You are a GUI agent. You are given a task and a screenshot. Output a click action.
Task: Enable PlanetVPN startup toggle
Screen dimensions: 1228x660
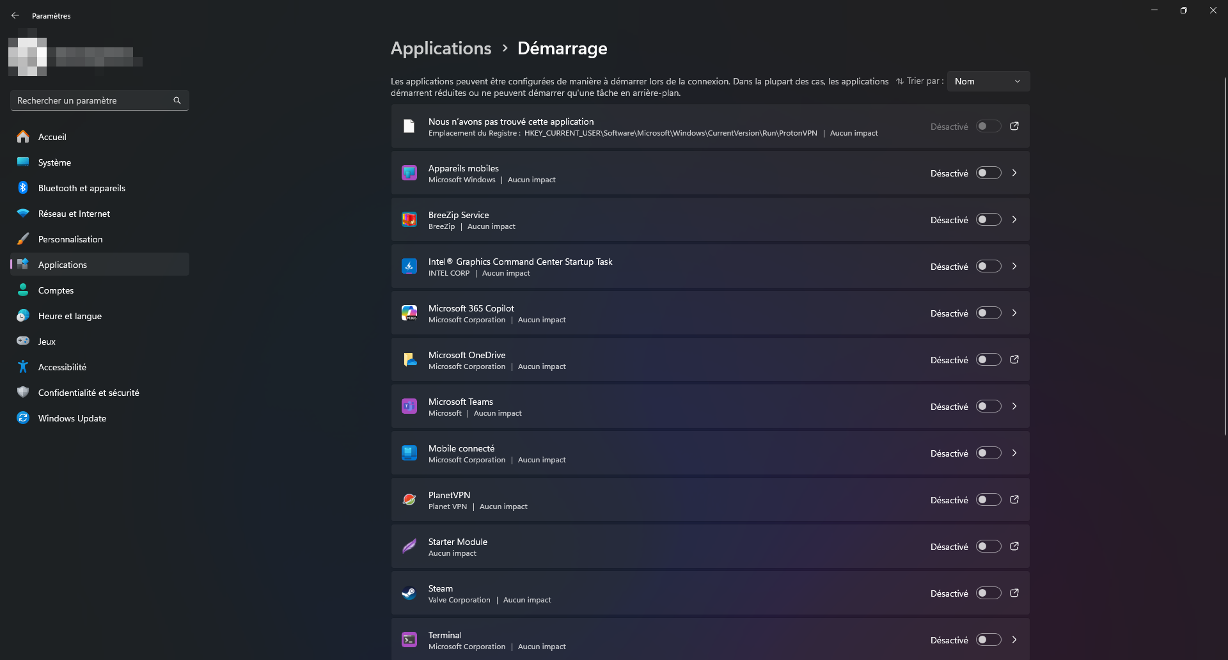[x=988, y=499]
